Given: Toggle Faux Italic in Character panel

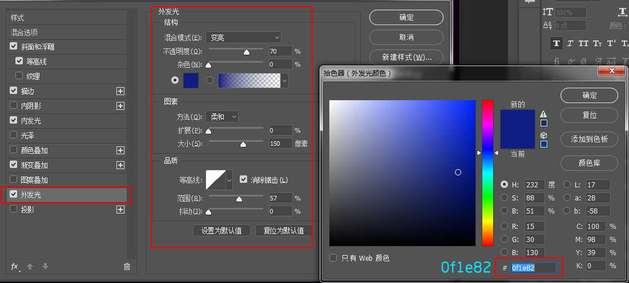Looking at the screenshot, I should [x=570, y=43].
